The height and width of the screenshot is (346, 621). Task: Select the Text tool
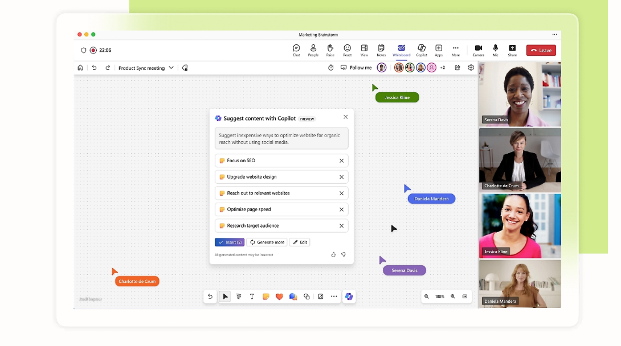[252, 296]
